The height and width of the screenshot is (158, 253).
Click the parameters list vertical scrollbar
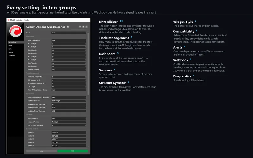click(88, 64)
